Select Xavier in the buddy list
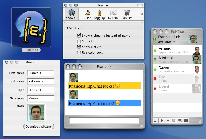 pos(177,69)
